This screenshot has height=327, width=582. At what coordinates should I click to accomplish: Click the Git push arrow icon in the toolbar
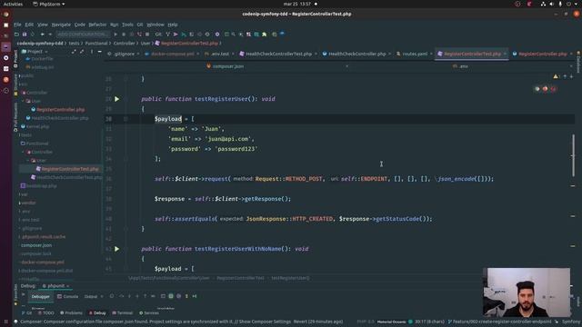coord(176,35)
